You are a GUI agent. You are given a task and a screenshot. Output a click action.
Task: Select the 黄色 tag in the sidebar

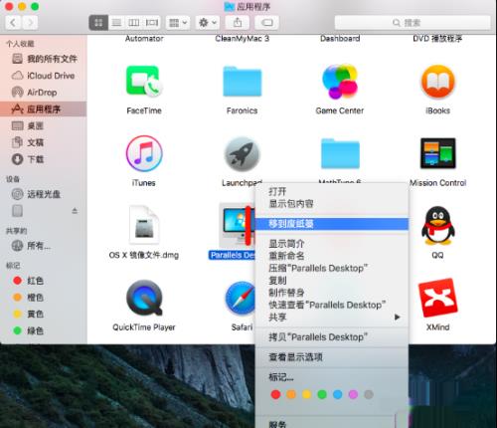[44, 314]
